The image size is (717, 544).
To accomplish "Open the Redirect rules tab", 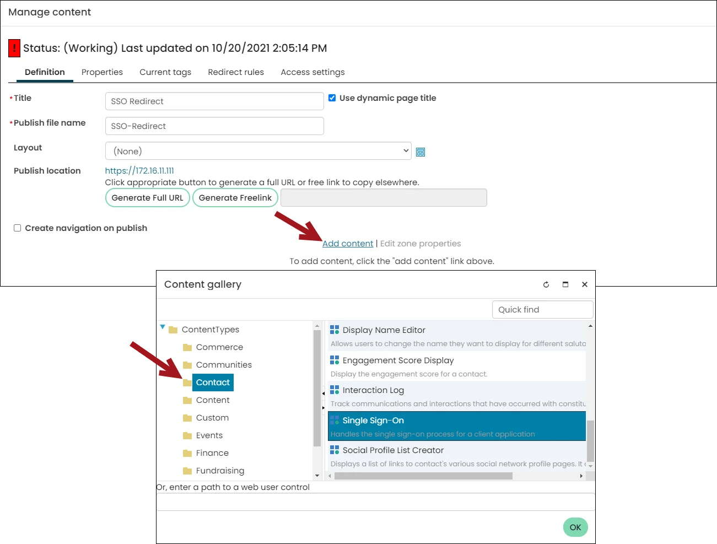I will pos(236,72).
